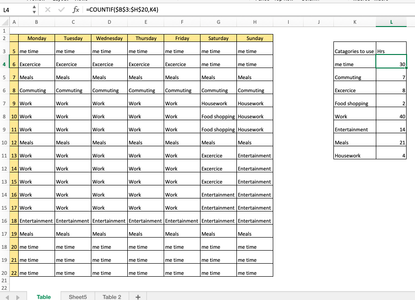415x300 pixels.
Task: Click the confirm checkmark in formula bar
Action: (x=62, y=10)
